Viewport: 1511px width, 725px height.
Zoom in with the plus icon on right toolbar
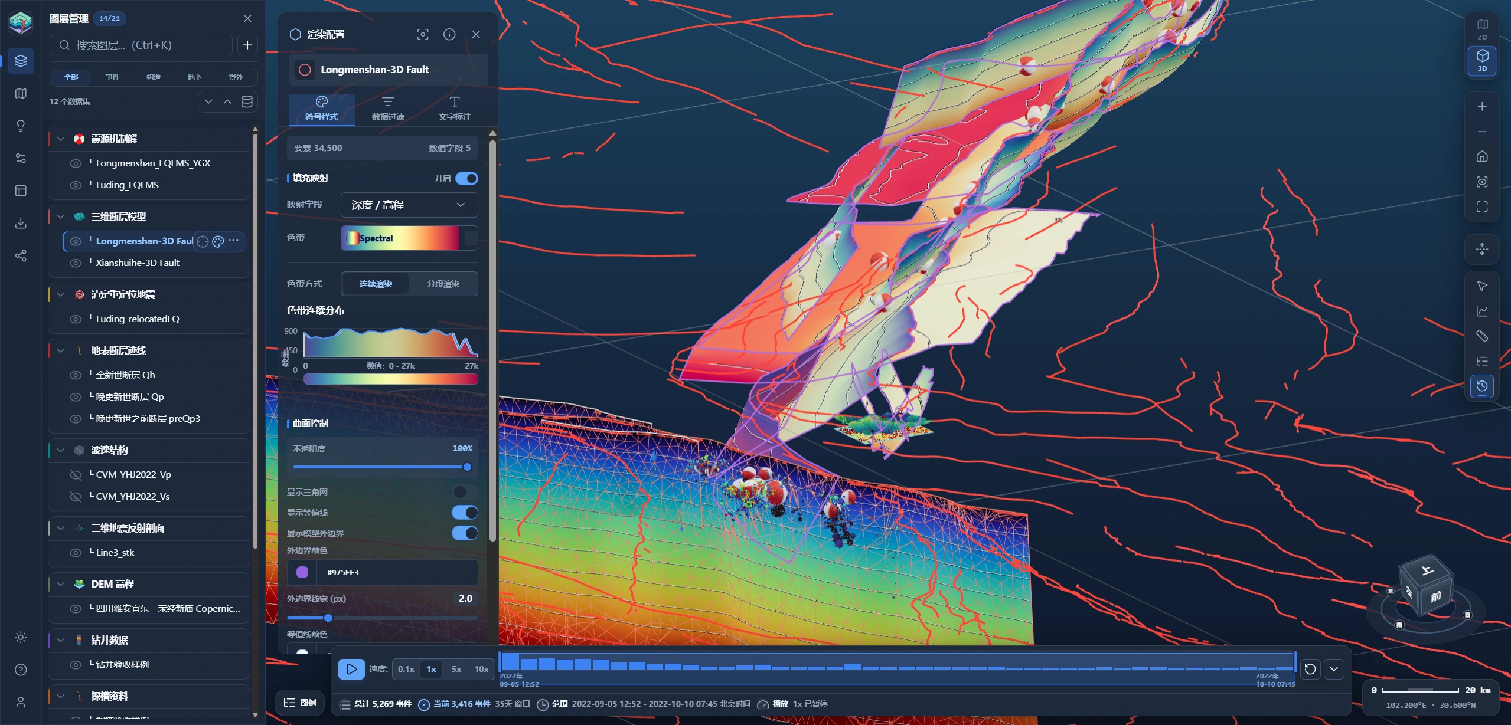click(1482, 107)
